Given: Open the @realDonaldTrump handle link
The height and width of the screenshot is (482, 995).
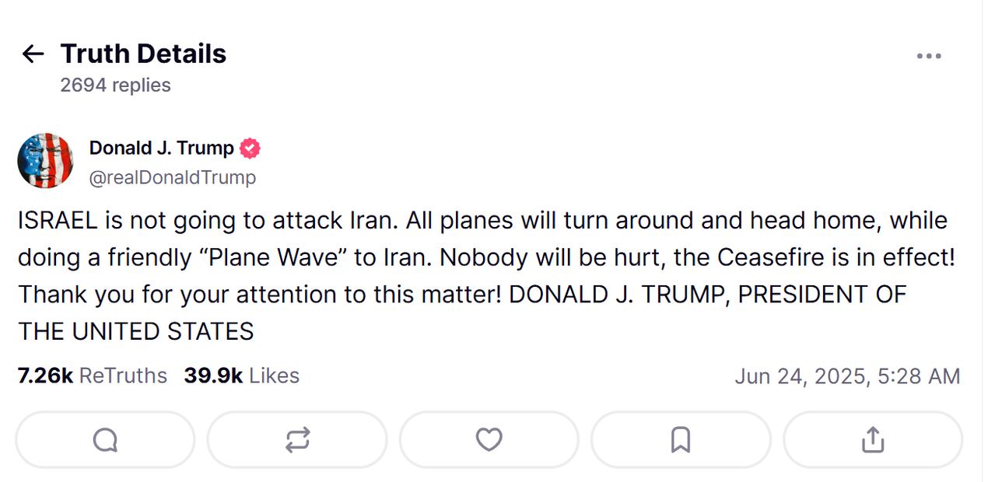Looking at the screenshot, I should (172, 177).
